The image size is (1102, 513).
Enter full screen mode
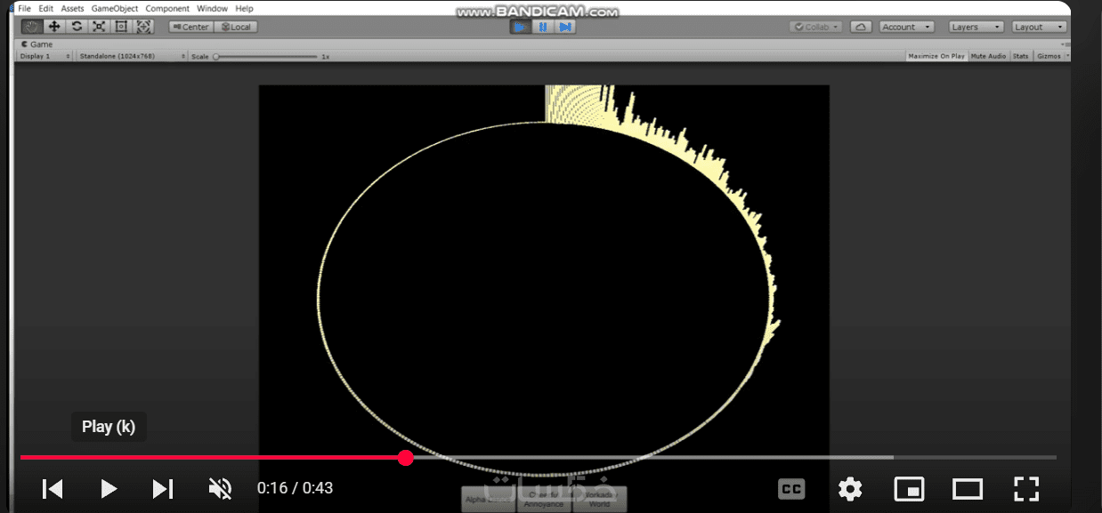[1026, 488]
